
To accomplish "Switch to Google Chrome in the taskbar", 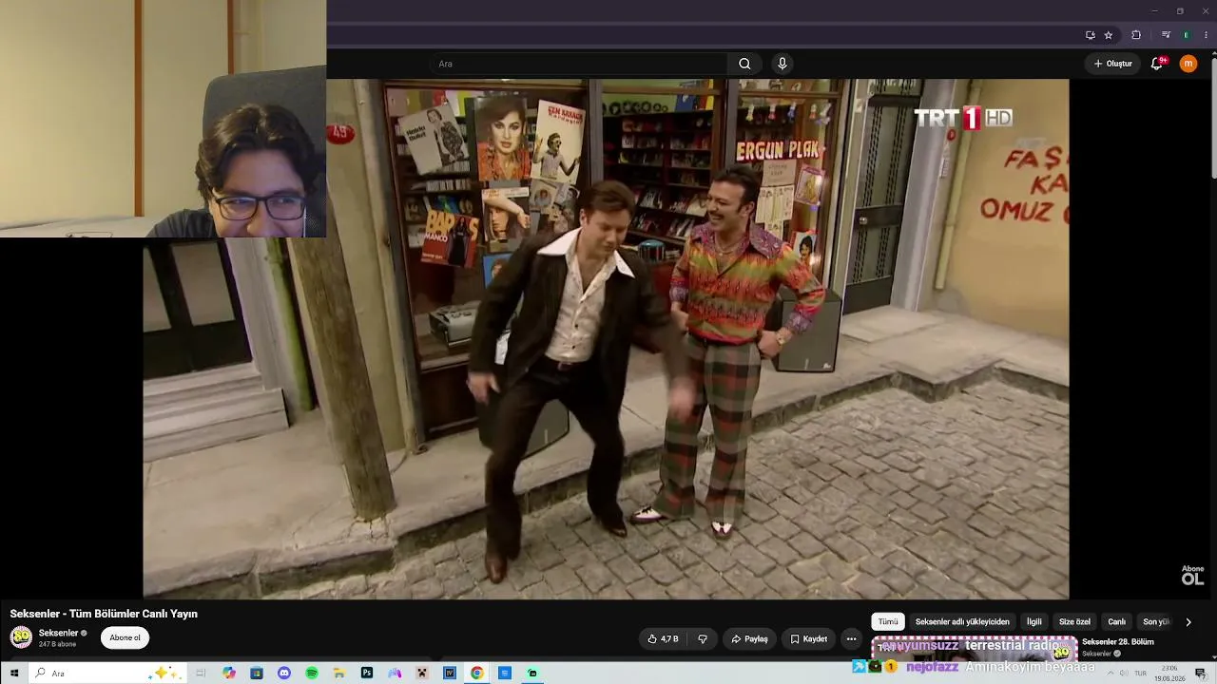I will 477,674.
